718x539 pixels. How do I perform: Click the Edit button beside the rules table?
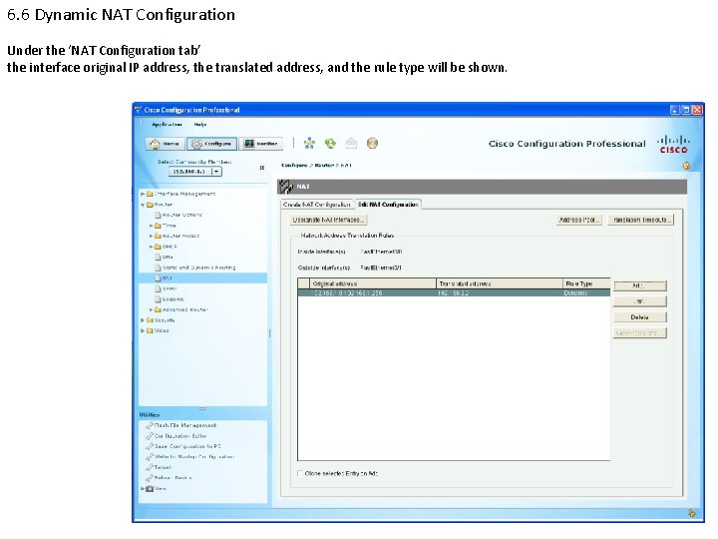(x=639, y=301)
